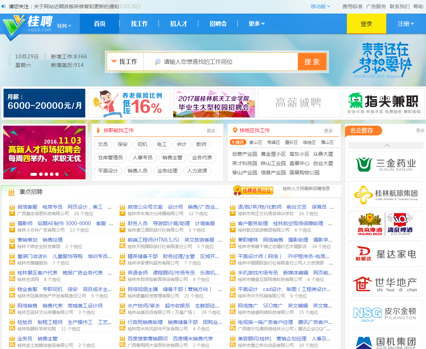Viewport: 426px width, 349px height.
Task: Select the 秀峰区 district tab
Action: (x=273, y=142)
